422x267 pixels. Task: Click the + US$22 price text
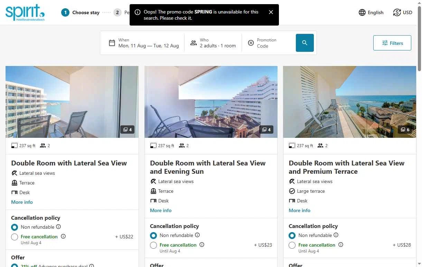[x=124, y=237]
